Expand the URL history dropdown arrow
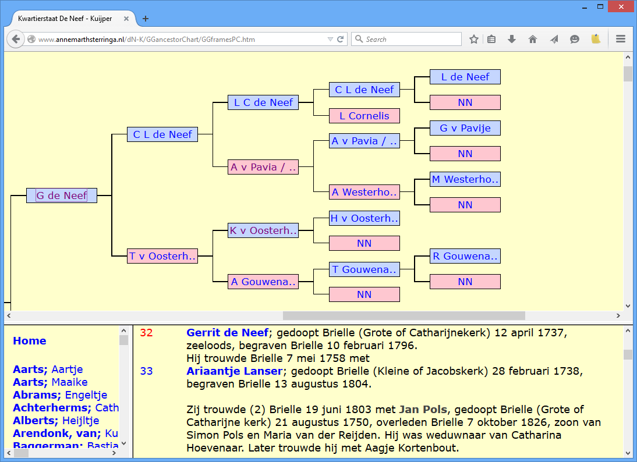This screenshot has height=462, width=637. [330, 40]
